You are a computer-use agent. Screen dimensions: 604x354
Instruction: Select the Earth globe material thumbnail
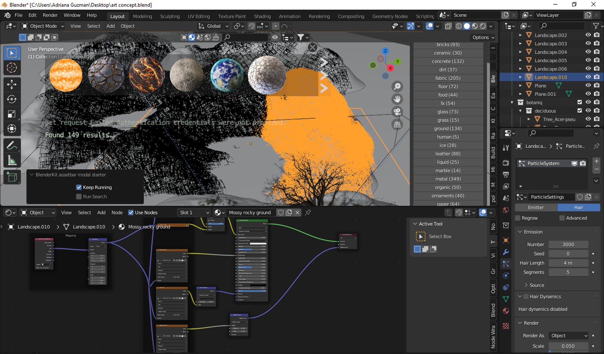tap(227, 75)
